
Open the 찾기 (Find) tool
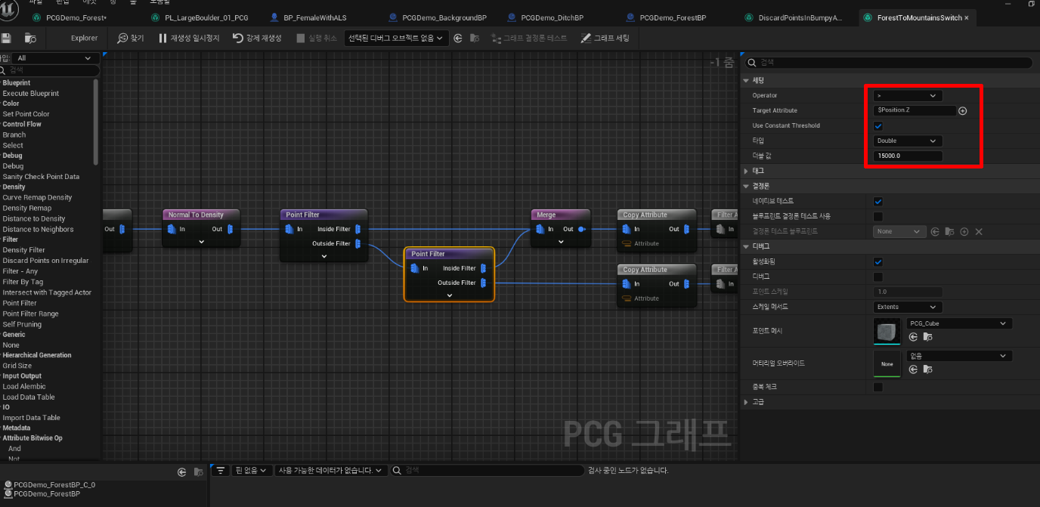pos(132,38)
